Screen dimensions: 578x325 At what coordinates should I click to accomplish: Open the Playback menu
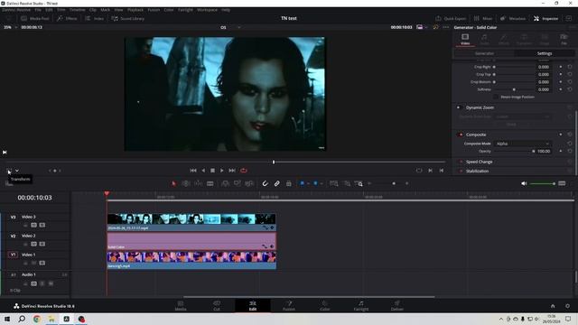coord(135,10)
